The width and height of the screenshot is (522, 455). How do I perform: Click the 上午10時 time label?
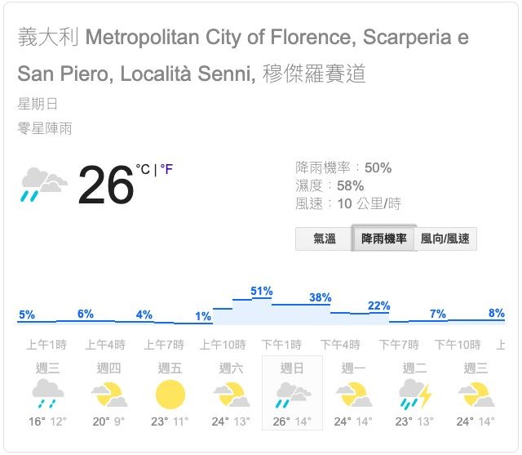click(223, 345)
